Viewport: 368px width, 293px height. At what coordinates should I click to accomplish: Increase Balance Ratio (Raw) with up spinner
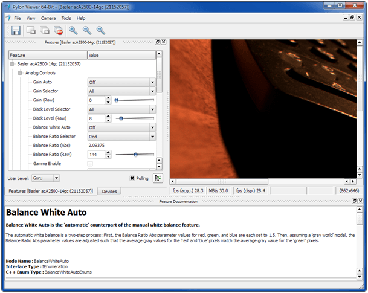coord(108,152)
